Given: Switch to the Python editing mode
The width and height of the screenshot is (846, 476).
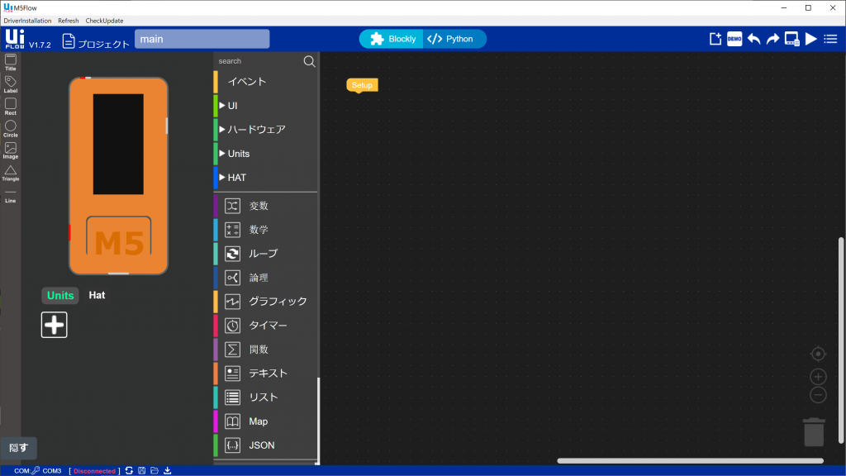Looking at the screenshot, I should (453, 38).
